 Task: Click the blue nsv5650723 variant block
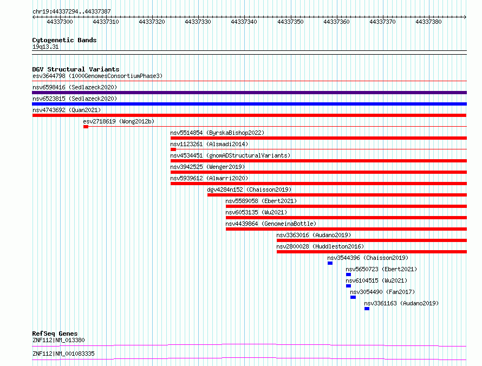coord(348,274)
